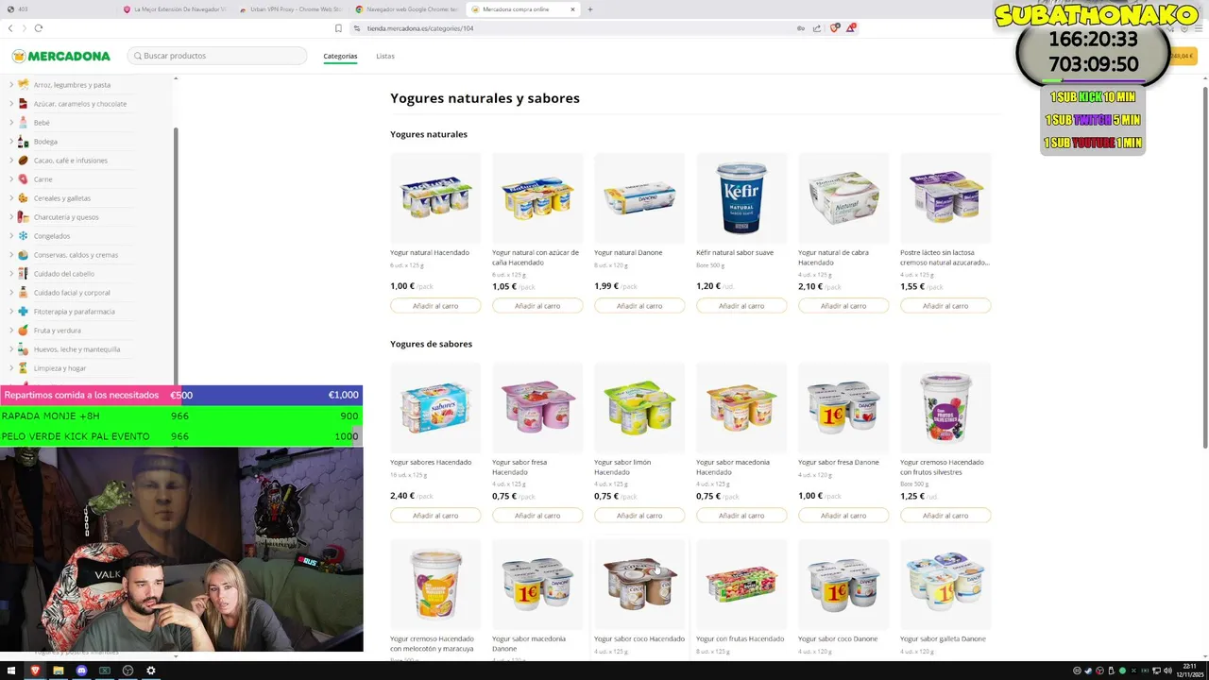Click the Arroz, legumbres y pasta category icon

click(x=23, y=85)
